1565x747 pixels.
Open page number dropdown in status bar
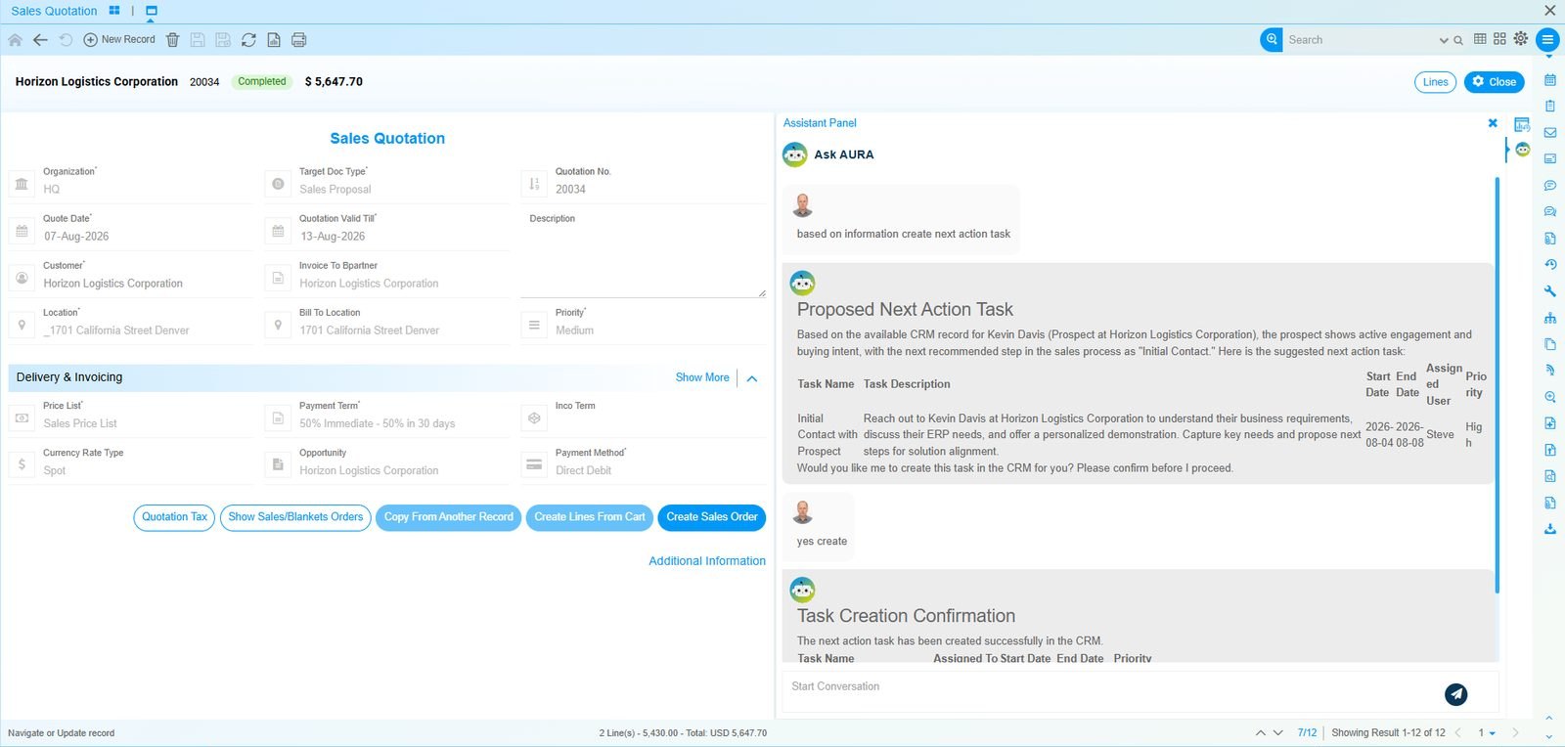pyautogui.click(x=1487, y=733)
